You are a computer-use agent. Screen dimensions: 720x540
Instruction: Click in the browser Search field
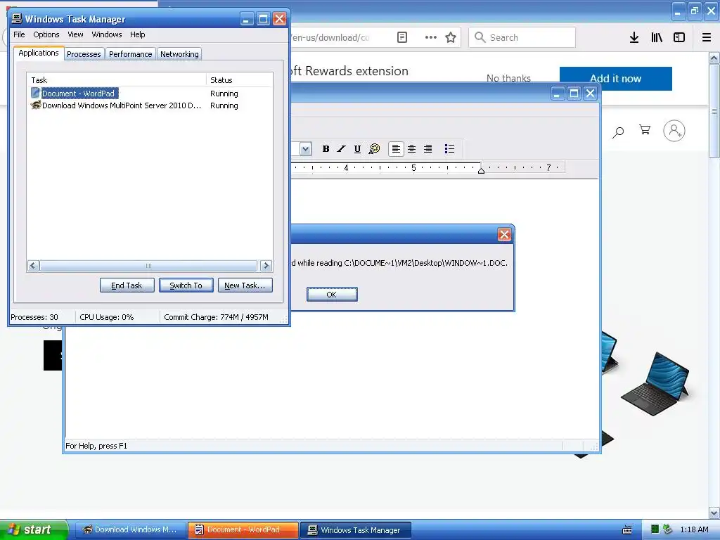522,37
